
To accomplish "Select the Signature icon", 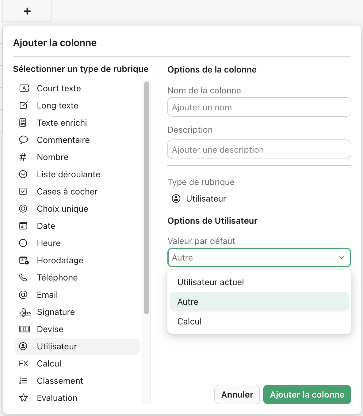I will click(25, 312).
